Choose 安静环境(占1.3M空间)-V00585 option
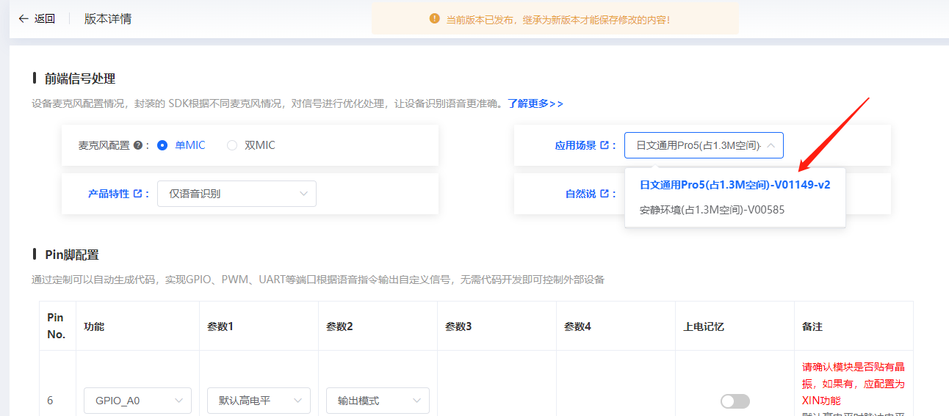Viewport: 949px width, 416px height. point(735,210)
